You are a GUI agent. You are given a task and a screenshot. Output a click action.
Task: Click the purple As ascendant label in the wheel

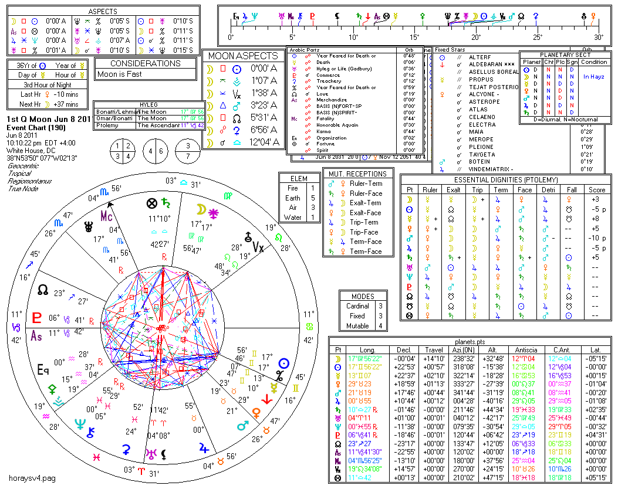click(36, 336)
